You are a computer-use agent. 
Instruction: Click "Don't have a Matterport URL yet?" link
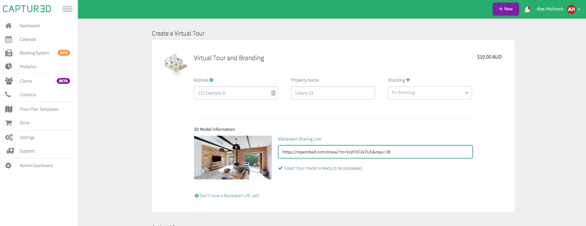click(x=229, y=196)
